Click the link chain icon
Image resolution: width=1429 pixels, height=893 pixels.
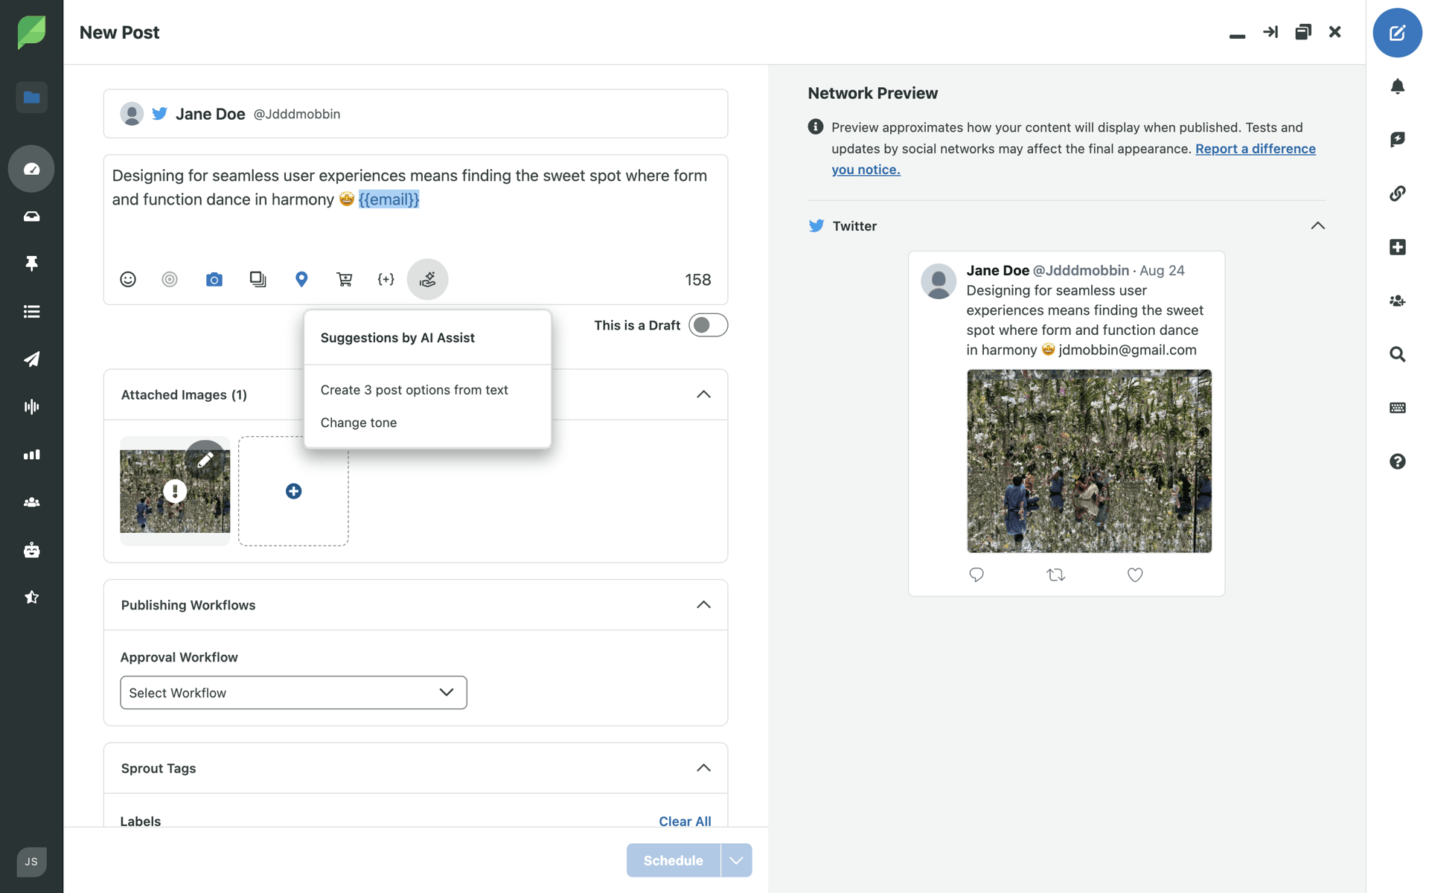[1397, 193]
